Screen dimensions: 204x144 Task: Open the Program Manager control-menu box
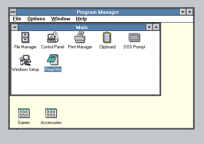click(x=13, y=12)
